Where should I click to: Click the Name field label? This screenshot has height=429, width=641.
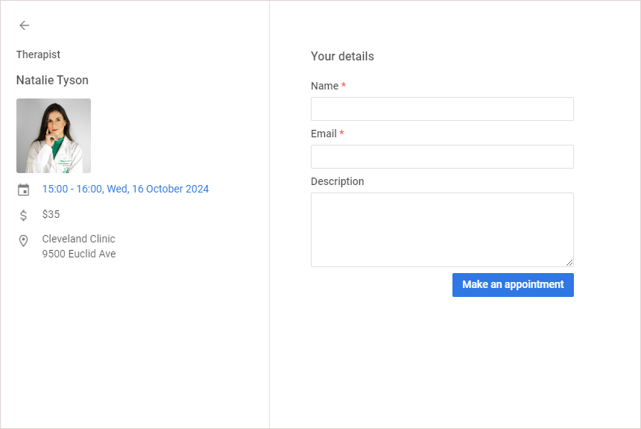324,86
